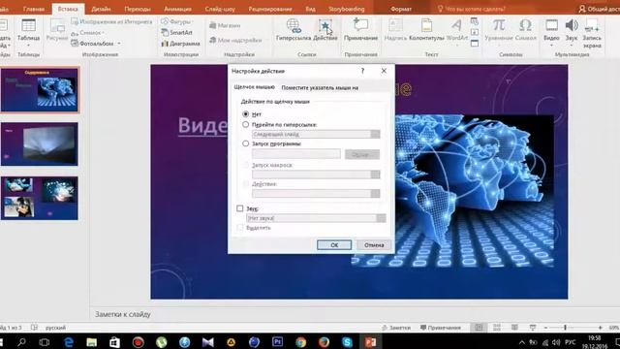Click the 'Что вы хотите сделать?' search box
This screenshot has height=349, width=620.
[x=472, y=9]
